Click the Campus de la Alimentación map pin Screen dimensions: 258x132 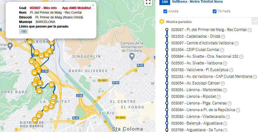[x=132, y=56]
